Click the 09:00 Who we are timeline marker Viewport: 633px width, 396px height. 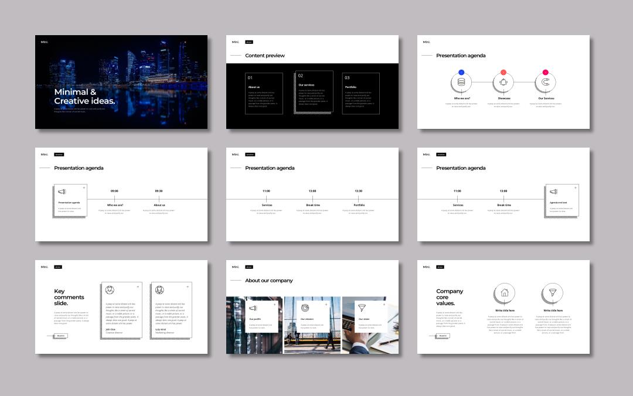114,199
